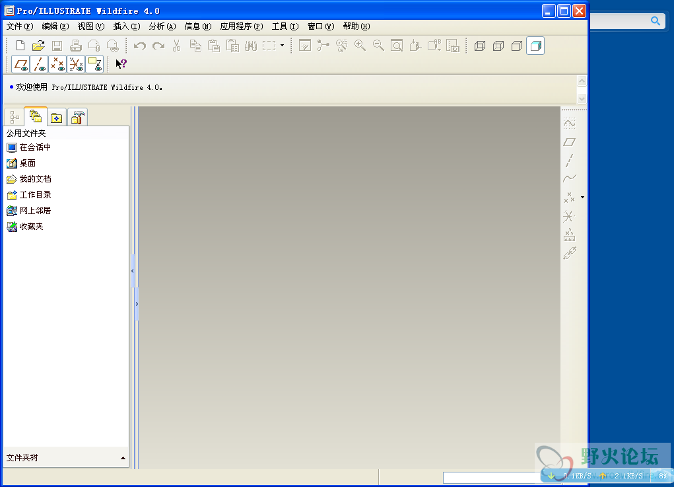The image size is (674, 487).
Task: Open the 分析 menu
Action: click(162, 26)
